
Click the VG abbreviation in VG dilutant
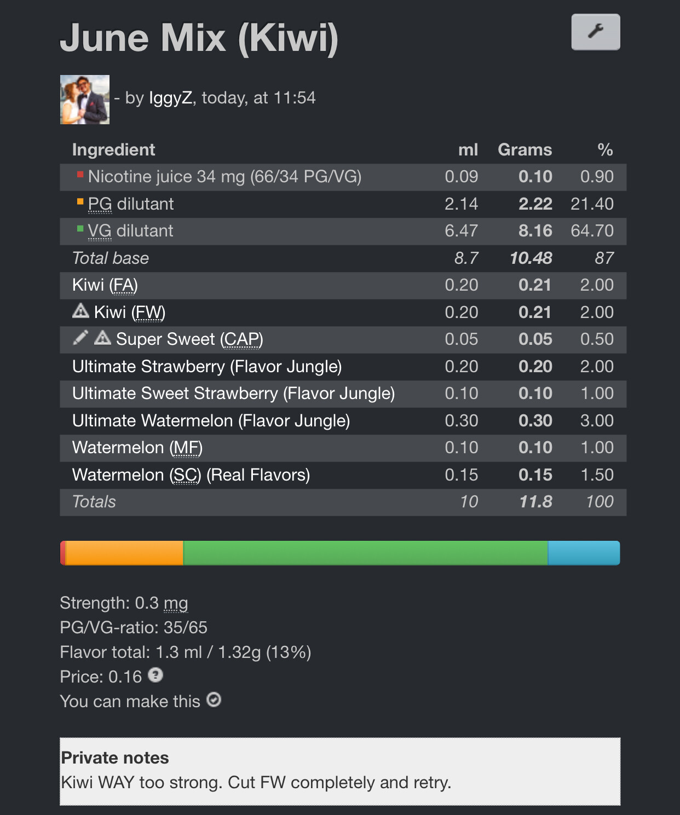(100, 231)
